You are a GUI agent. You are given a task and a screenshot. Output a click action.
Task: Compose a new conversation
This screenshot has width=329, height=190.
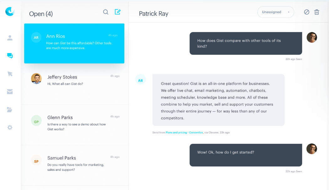[x=118, y=12]
